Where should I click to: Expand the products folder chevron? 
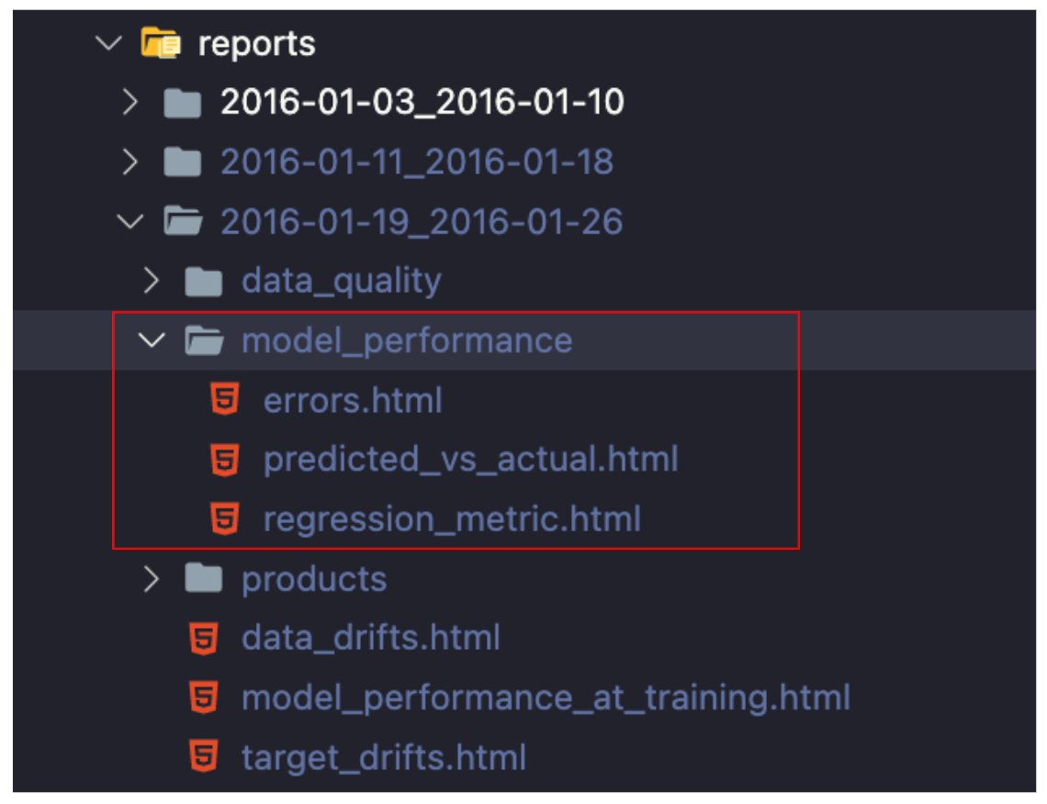coord(152,578)
